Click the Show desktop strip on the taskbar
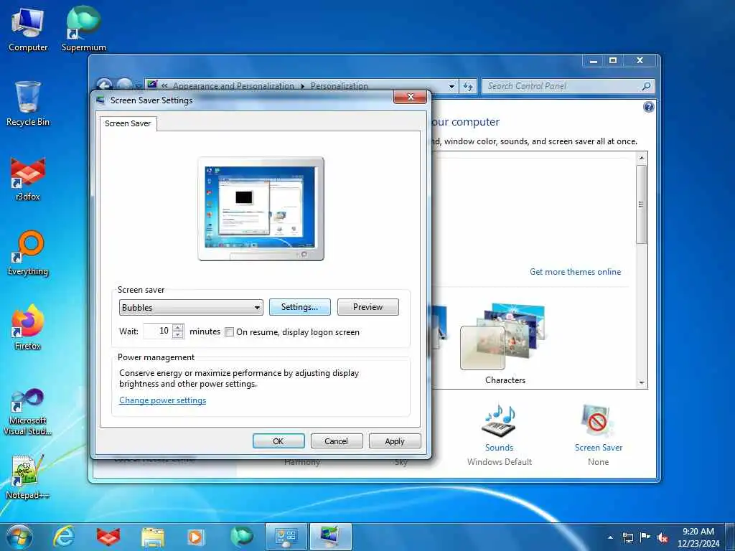The height and width of the screenshot is (551, 735). coord(730,537)
